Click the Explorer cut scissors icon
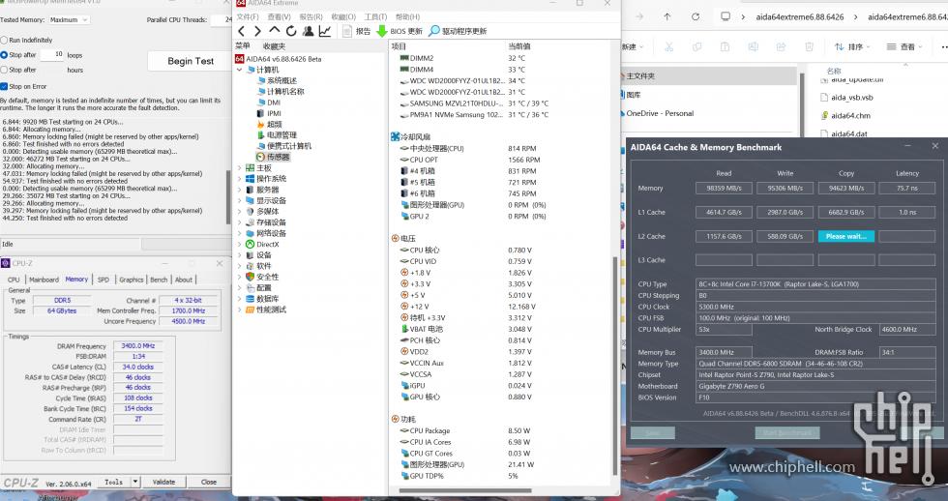The height and width of the screenshot is (501, 948). (668, 46)
